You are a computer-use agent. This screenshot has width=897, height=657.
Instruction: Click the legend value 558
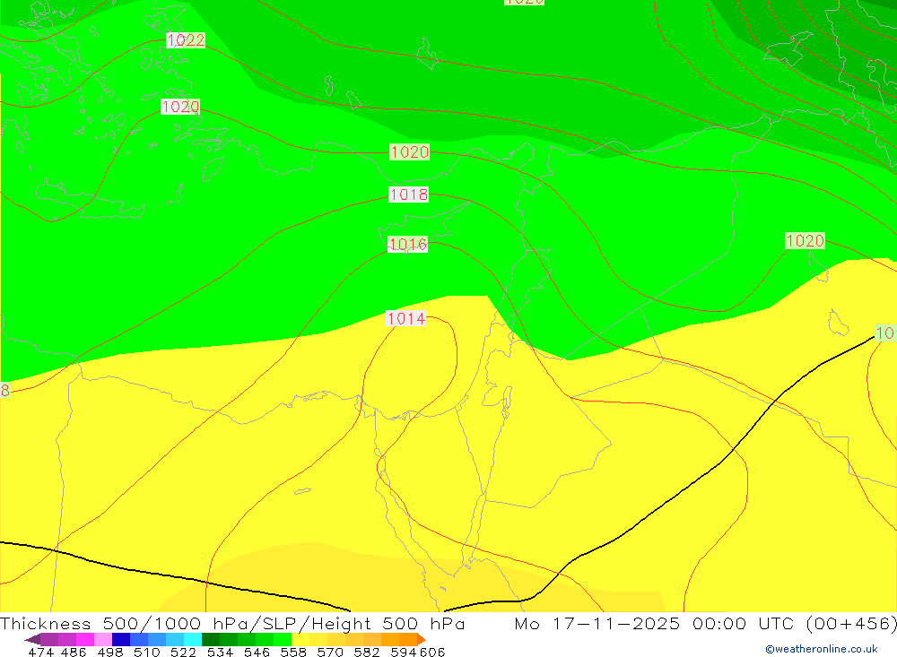tap(293, 653)
